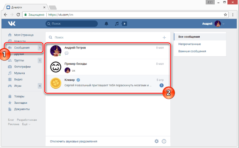Viewport: 239px width, 148px height.
Task: Select the Все сообщения filter tab
Action: tap(200, 37)
